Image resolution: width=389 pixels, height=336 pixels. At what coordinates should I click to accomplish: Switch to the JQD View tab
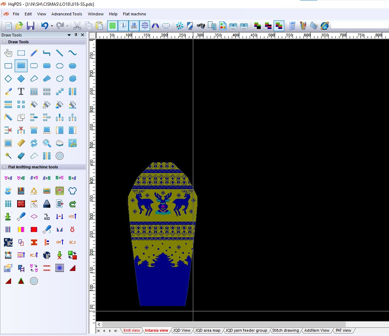[181, 330]
